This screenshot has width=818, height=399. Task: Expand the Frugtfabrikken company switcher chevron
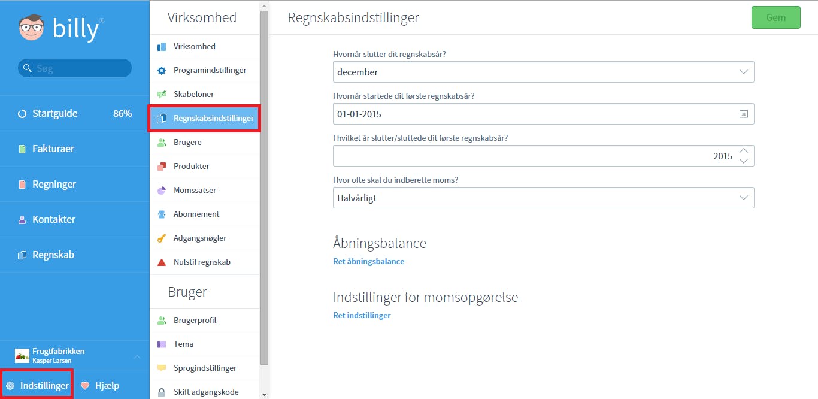click(x=137, y=356)
